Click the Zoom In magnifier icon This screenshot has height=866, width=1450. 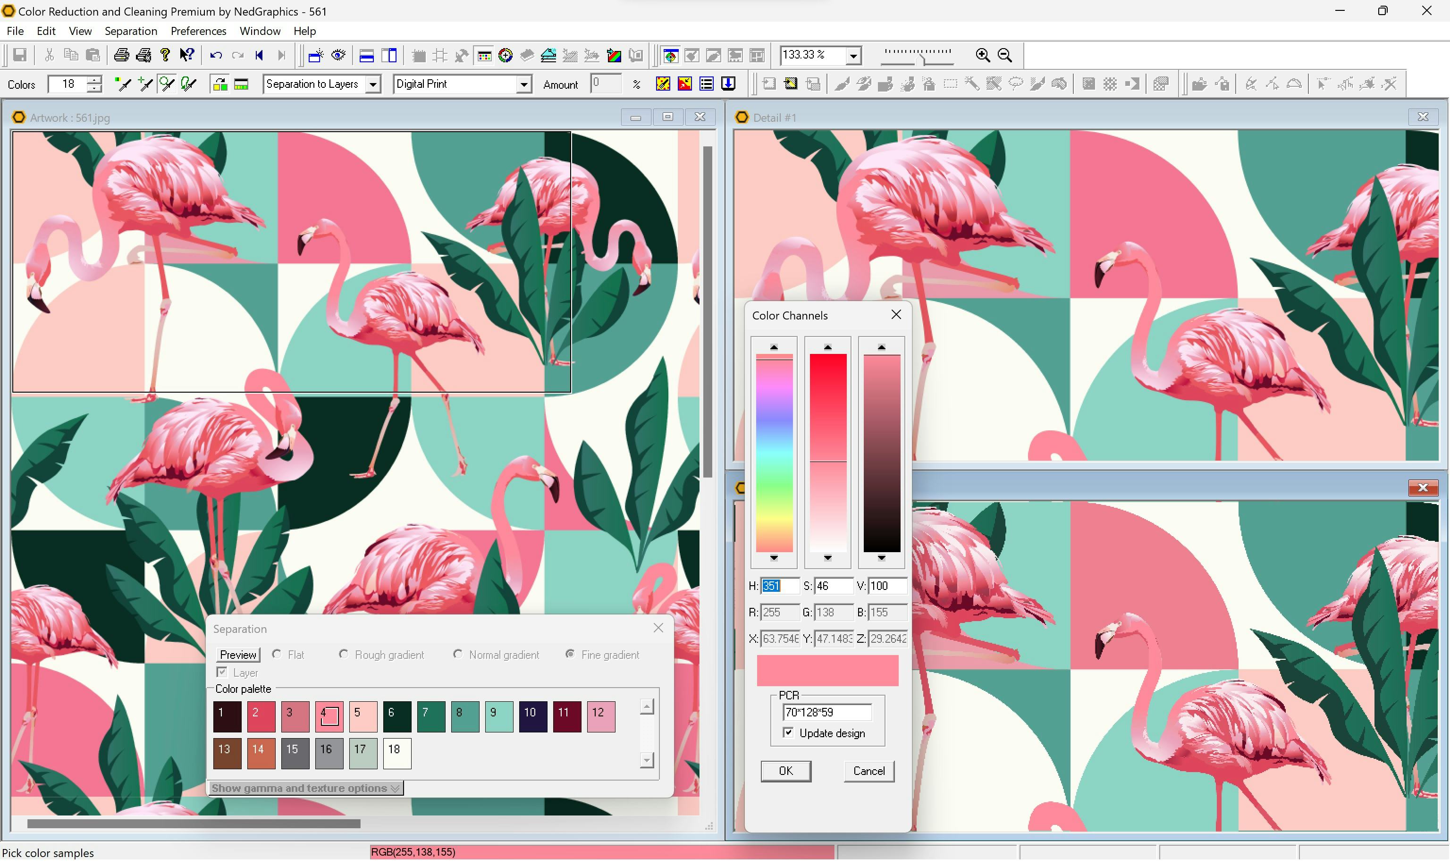pos(983,54)
